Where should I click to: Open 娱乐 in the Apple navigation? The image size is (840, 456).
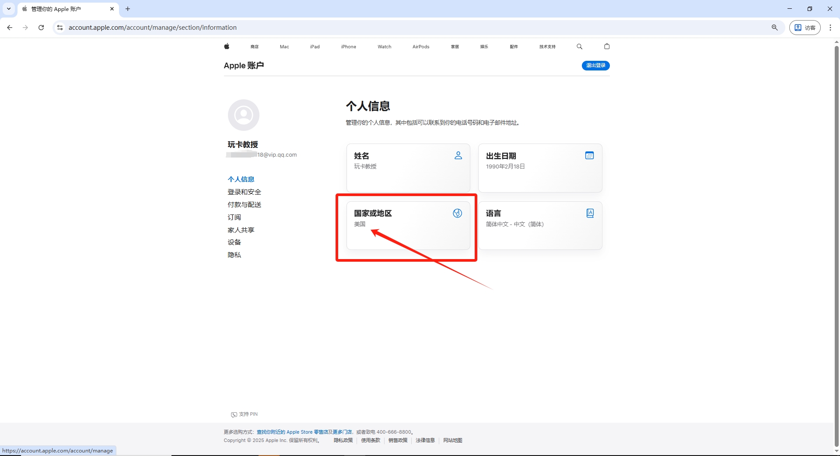(484, 47)
